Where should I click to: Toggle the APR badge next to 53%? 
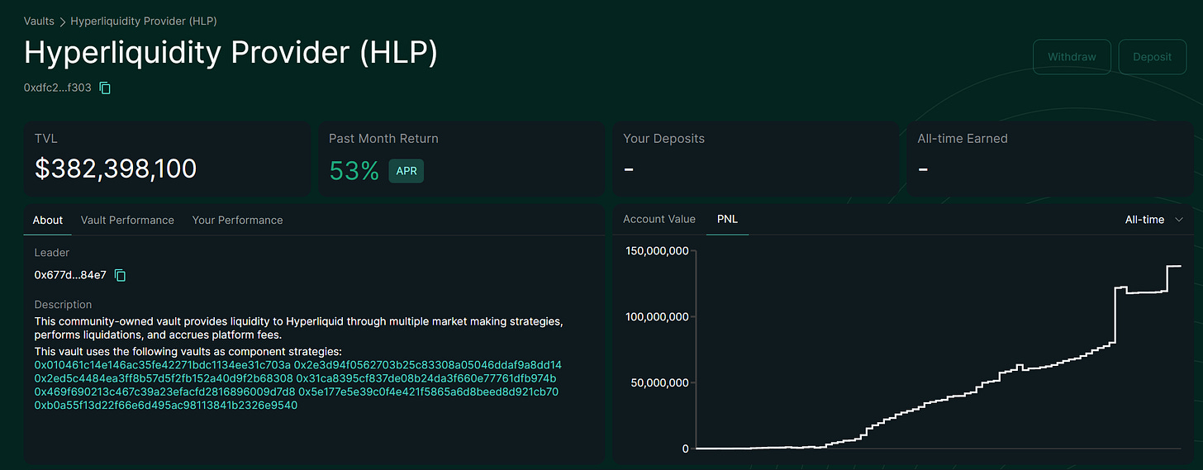[x=407, y=171]
